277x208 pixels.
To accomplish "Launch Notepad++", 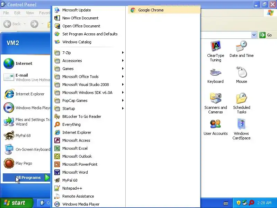I will tap(89, 188).
